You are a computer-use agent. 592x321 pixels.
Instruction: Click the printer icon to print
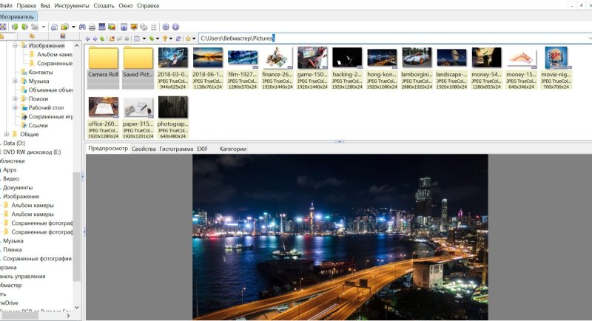click(x=92, y=27)
